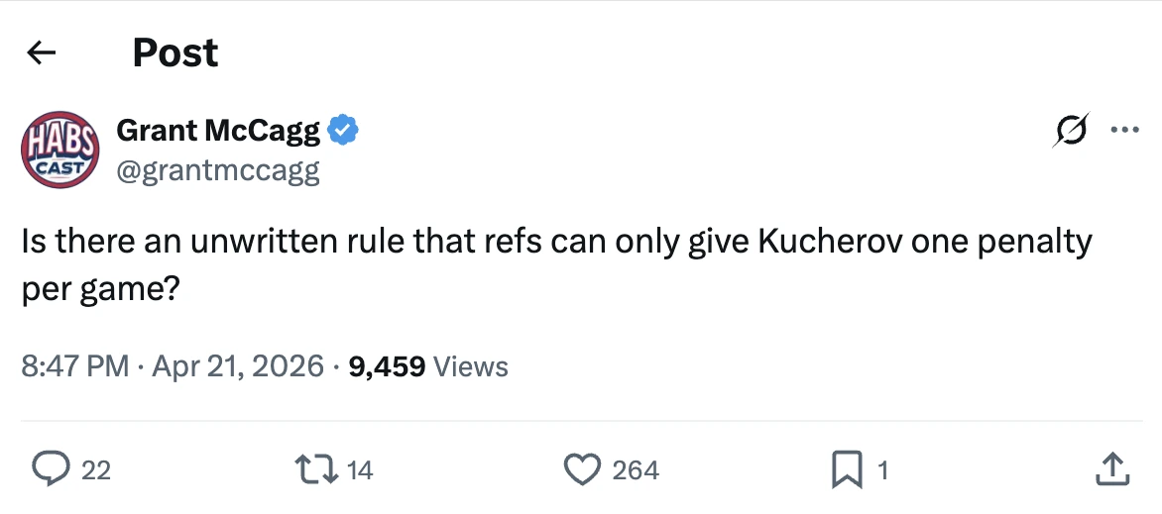
Task: Open Grok explain-this-post icon
Action: tap(1073, 131)
